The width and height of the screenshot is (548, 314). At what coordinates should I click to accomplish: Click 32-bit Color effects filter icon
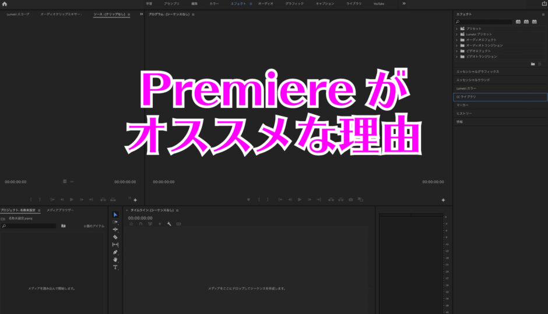526,22
